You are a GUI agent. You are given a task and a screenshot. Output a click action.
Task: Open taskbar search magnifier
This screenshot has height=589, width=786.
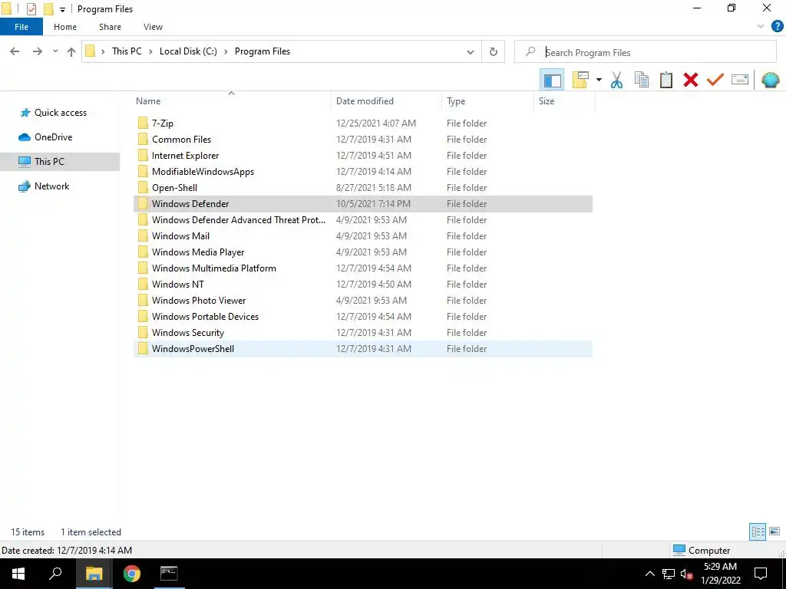[55, 574]
